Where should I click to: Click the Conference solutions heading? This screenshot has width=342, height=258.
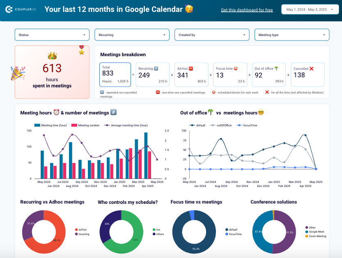274,202
